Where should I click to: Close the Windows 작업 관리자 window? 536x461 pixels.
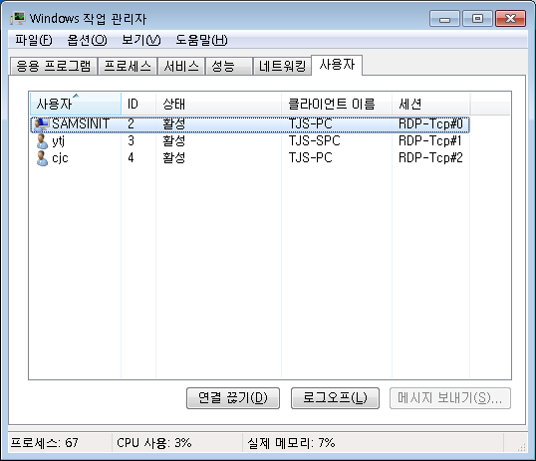coord(510,19)
